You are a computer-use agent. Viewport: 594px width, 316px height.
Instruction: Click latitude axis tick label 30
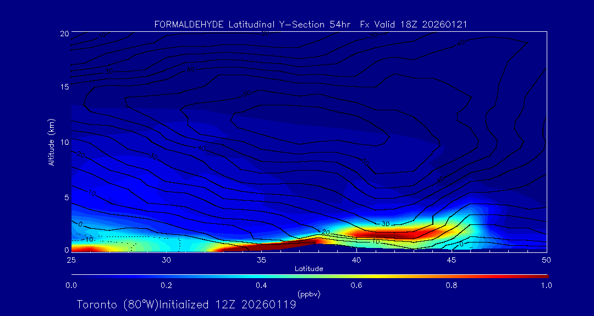click(x=166, y=260)
